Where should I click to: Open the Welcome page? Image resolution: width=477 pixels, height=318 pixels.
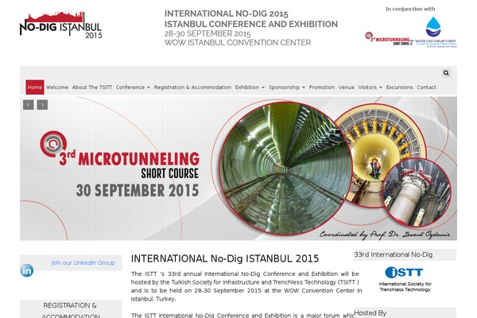tap(57, 87)
